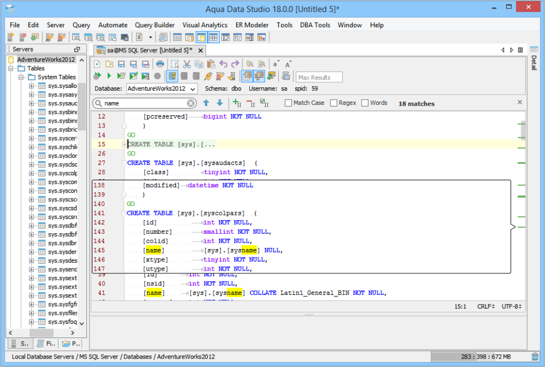Select the Cut tool in the editor toolbar
This screenshot has height=367, width=545.
[186, 64]
